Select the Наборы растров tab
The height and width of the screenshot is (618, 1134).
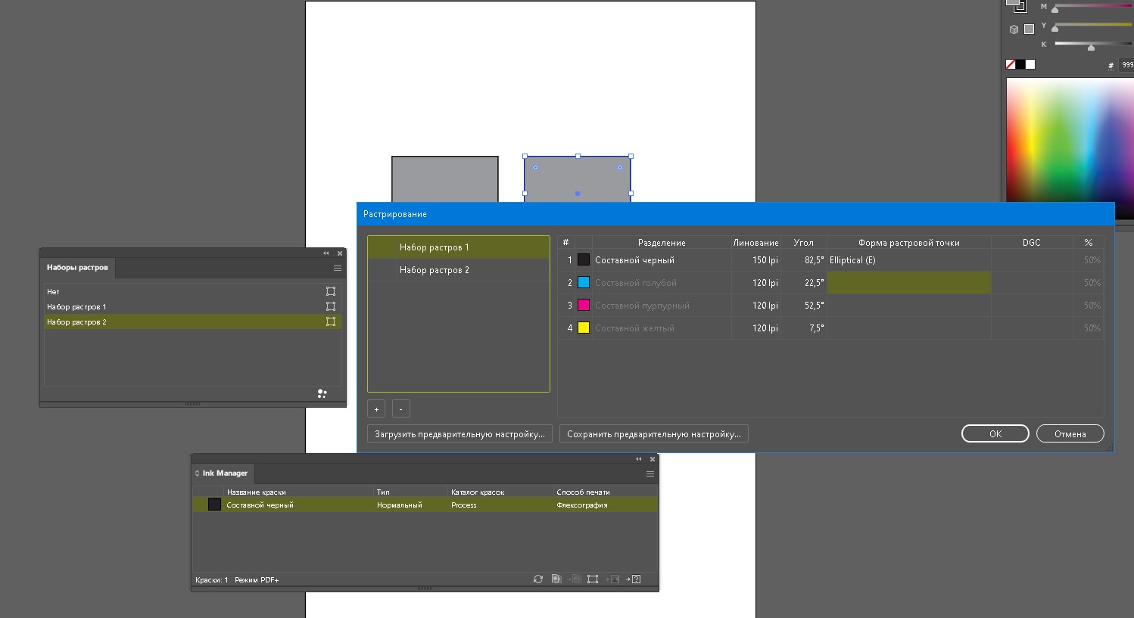point(77,268)
